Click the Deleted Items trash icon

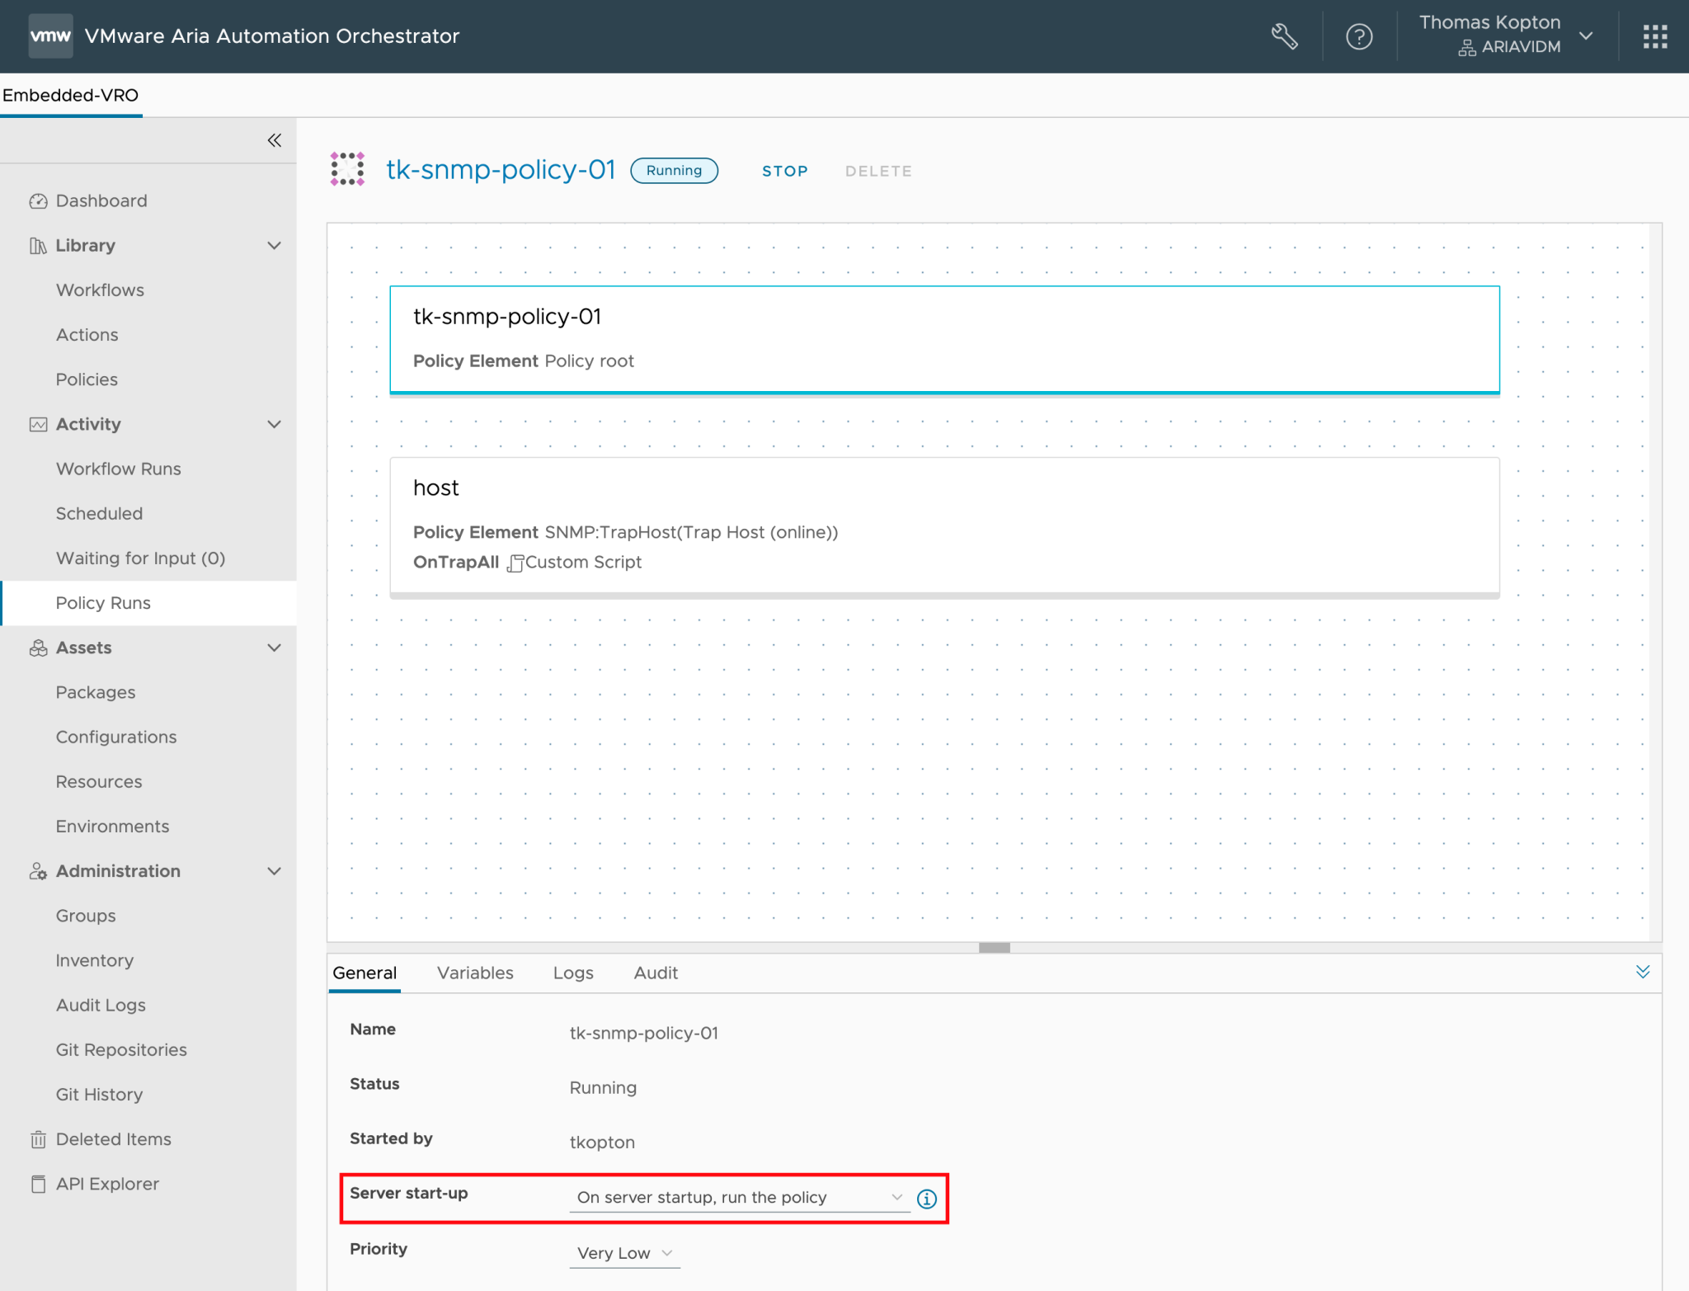click(x=38, y=1138)
